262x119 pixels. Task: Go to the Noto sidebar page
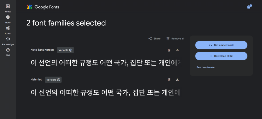point(8,19)
